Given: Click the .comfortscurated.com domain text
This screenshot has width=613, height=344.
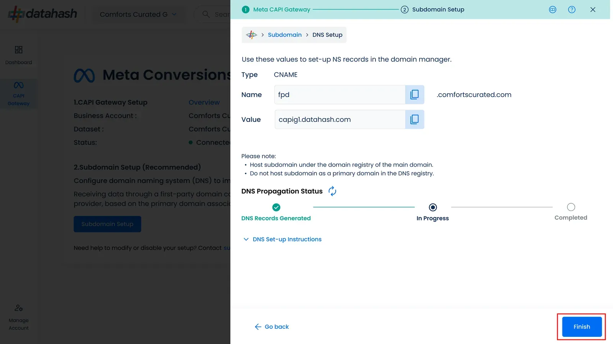Looking at the screenshot, I should click(x=474, y=95).
